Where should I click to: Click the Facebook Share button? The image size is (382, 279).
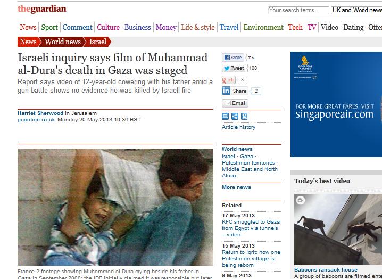tap(233, 58)
